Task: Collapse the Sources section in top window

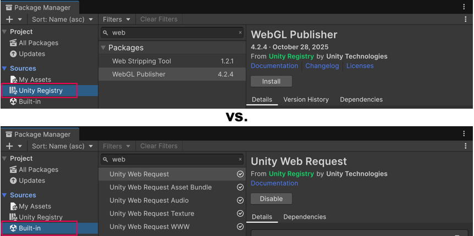Action: click(4, 69)
